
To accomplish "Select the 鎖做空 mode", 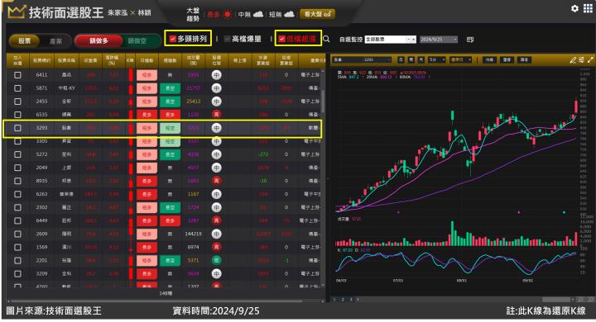I will click(137, 41).
